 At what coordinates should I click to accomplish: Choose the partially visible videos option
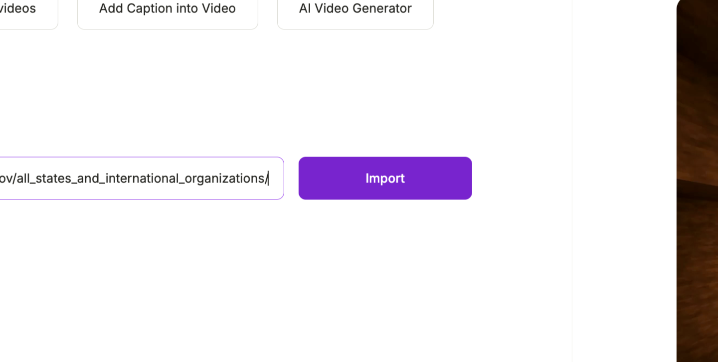[27, 11]
